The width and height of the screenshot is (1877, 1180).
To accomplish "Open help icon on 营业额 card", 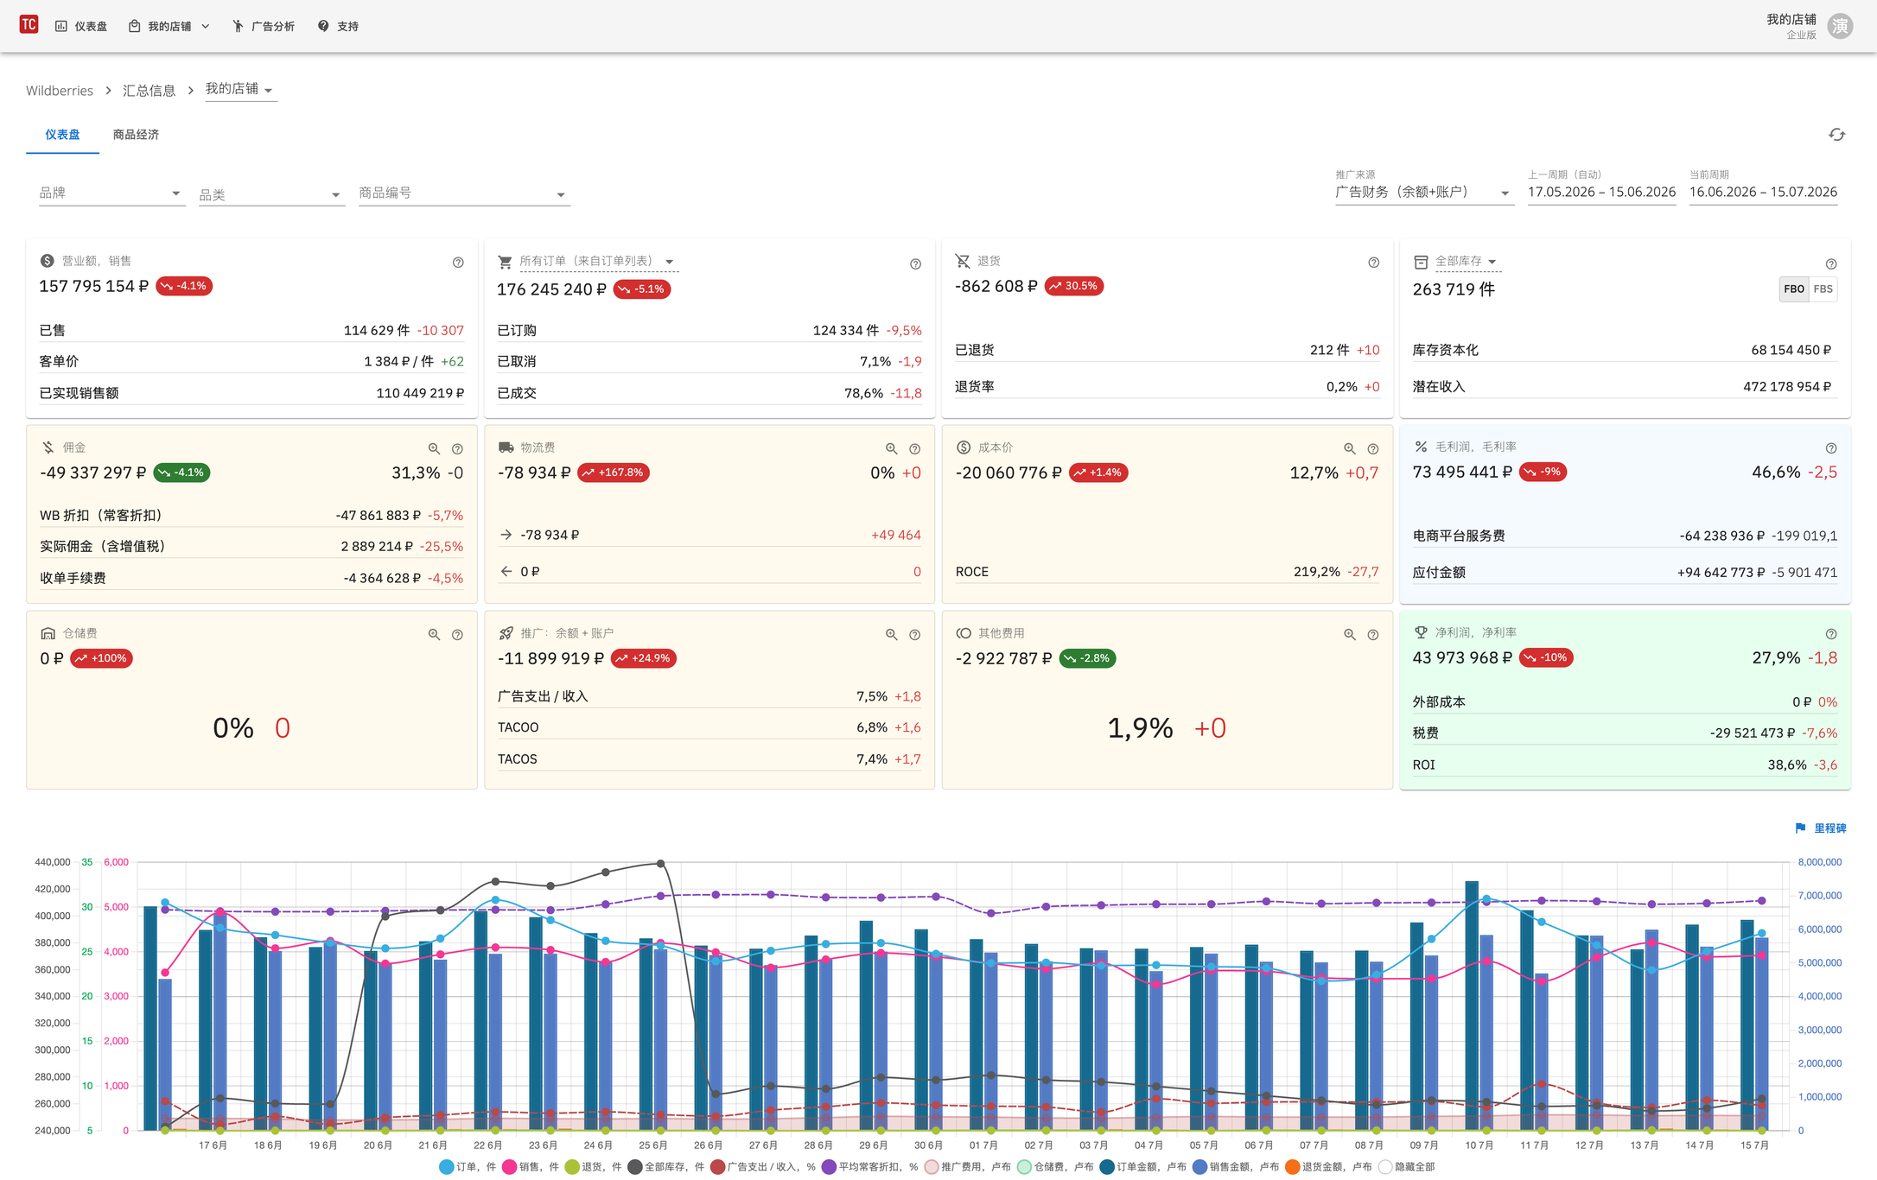I will tap(458, 263).
